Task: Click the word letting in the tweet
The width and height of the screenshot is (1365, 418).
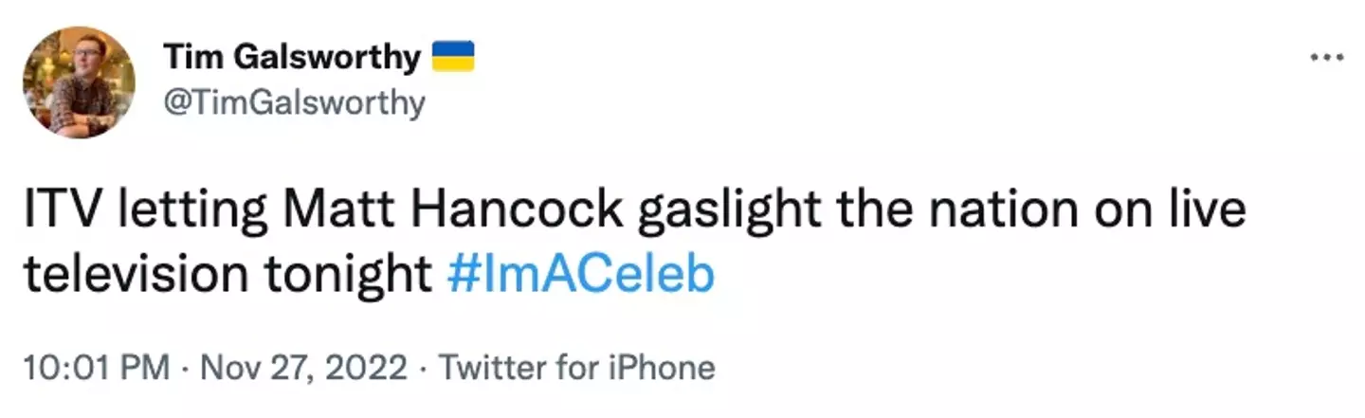Action: 182,211
